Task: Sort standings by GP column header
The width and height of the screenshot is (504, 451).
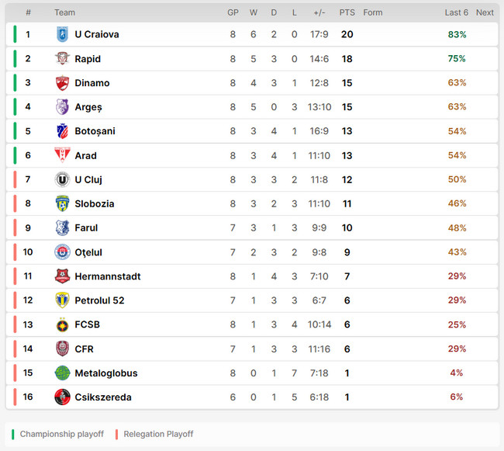Action: point(233,12)
